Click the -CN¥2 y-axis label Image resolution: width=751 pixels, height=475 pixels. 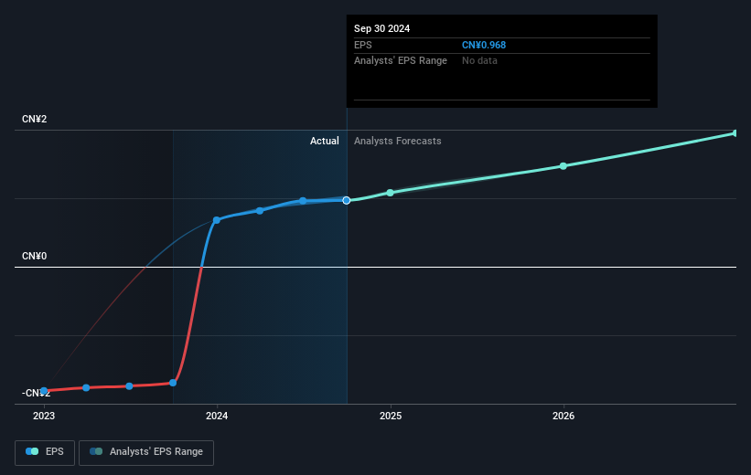[36, 393]
